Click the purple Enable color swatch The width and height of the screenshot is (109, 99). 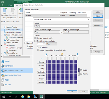[x=79, y=70]
